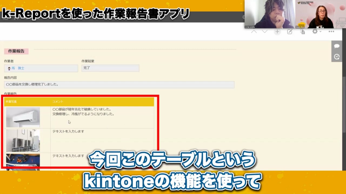The height and width of the screenshot is (194, 346).
Task: Add a new record with the plus icon
Action: 277,32
